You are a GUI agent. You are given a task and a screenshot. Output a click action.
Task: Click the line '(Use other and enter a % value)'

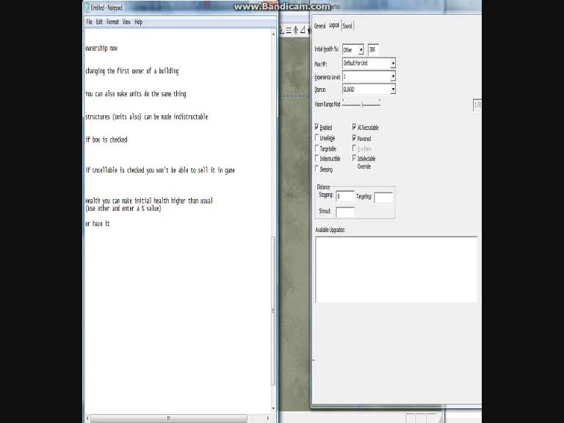point(123,209)
